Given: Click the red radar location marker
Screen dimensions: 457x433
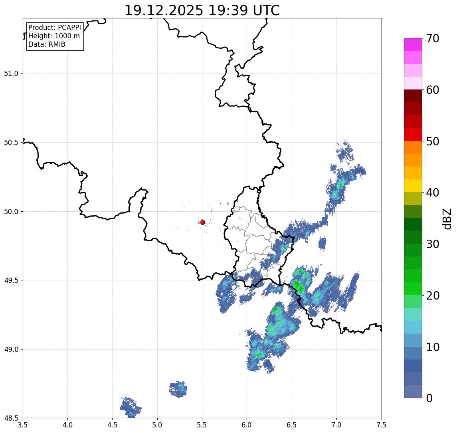Looking at the screenshot, I should tap(203, 222).
